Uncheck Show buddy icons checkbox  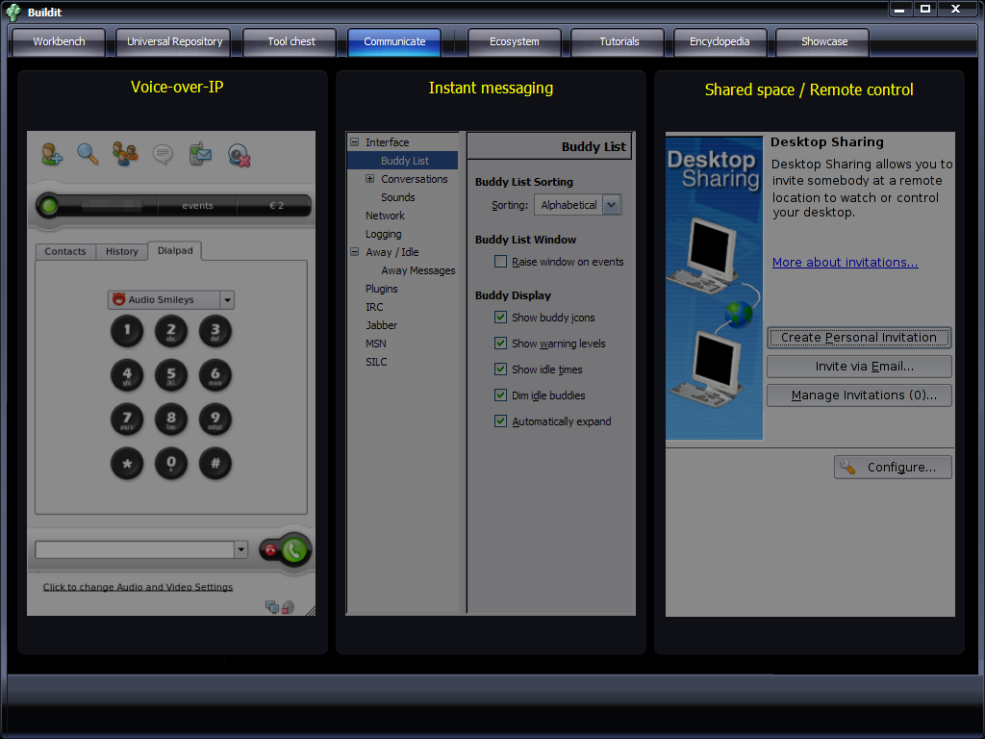pyautogui.click(x=500, y=318)
